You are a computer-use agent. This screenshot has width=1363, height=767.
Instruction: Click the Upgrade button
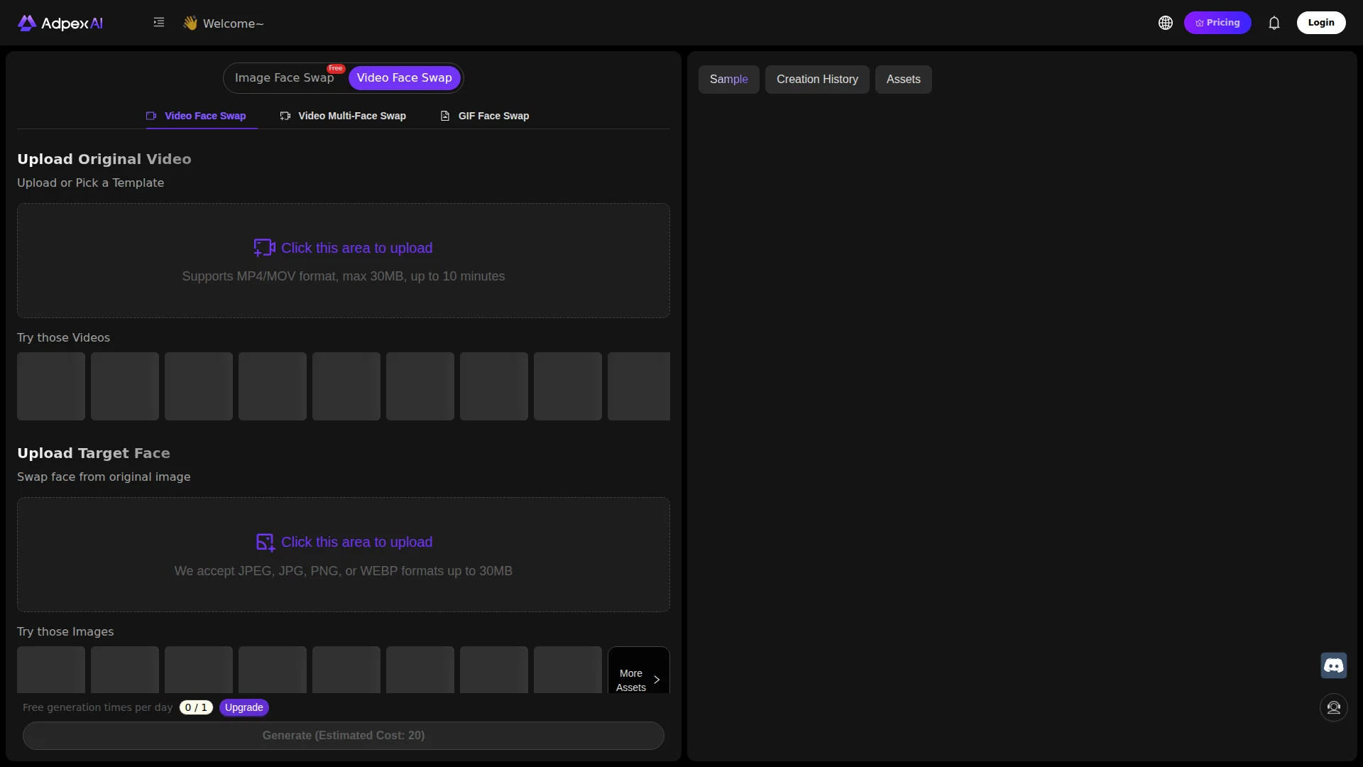pyautogui.click(x=243, y=707)
